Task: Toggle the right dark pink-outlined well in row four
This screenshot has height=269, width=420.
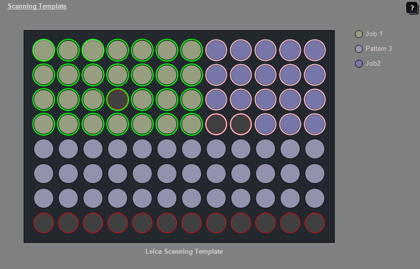Action: (x=241, y=124)
